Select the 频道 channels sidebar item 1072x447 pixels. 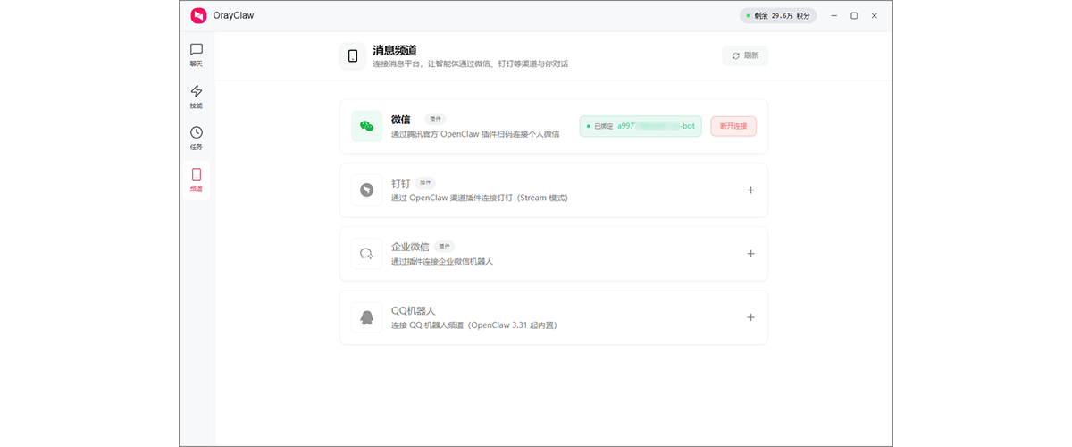point(197,180)
